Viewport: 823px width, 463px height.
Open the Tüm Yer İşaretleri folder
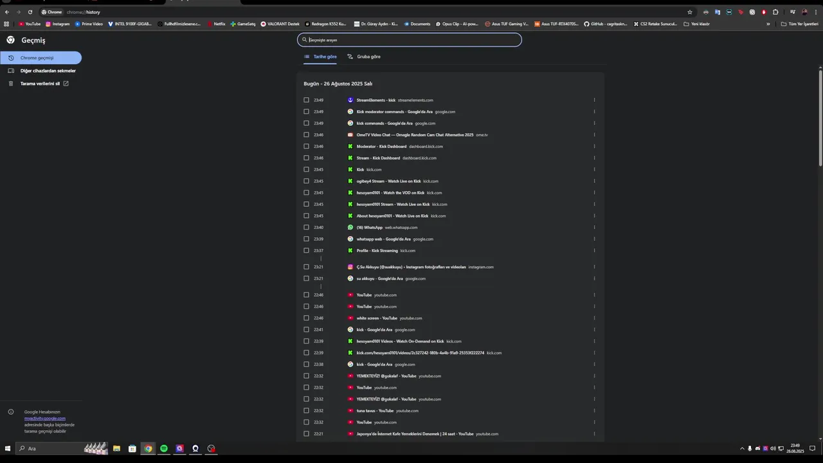tap(799, 24)
